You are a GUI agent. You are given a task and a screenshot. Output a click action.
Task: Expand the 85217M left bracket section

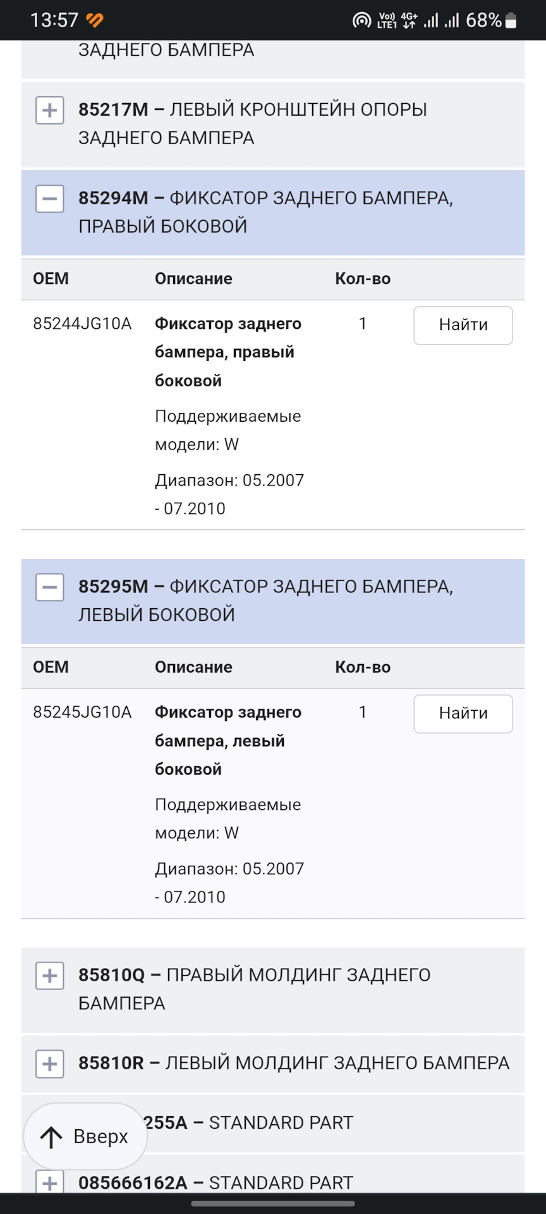pos(50,111)
